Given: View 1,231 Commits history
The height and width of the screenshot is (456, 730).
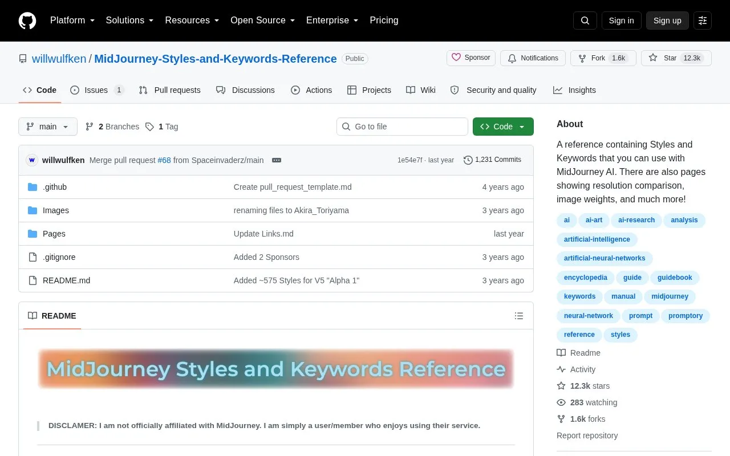Looking at the screenshot, I should [x=493, y=160].
